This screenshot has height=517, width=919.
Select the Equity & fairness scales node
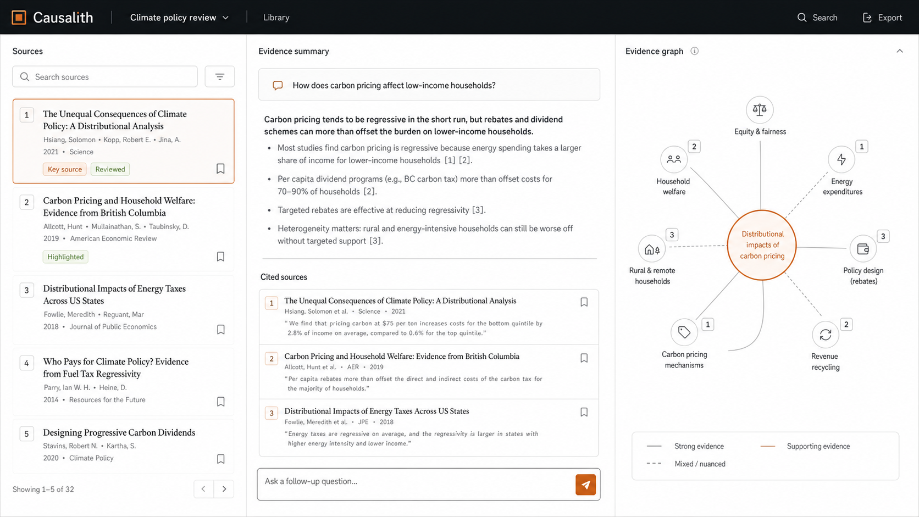click(x=760, y=110)
